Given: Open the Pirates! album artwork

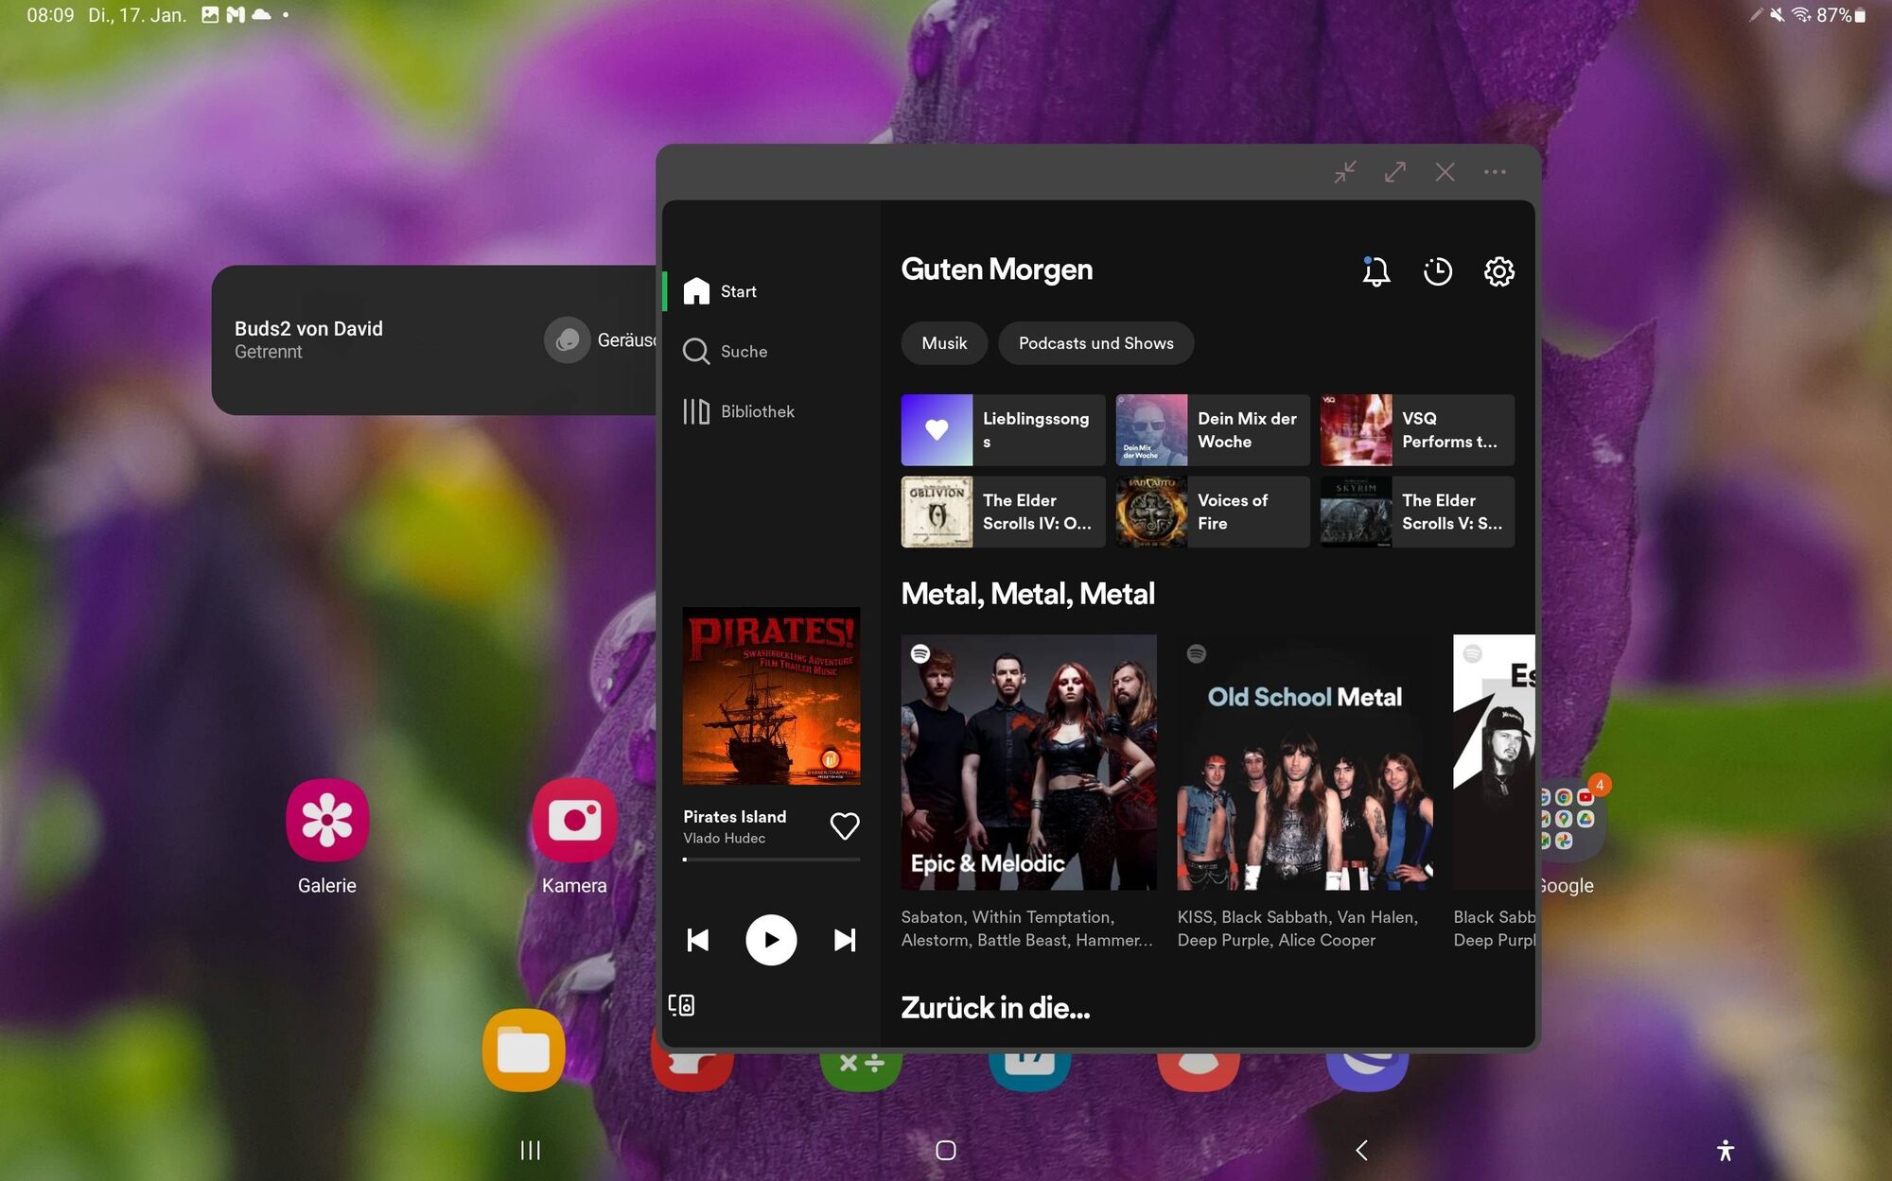Looking at the screenshot, I should click(771, 696).
